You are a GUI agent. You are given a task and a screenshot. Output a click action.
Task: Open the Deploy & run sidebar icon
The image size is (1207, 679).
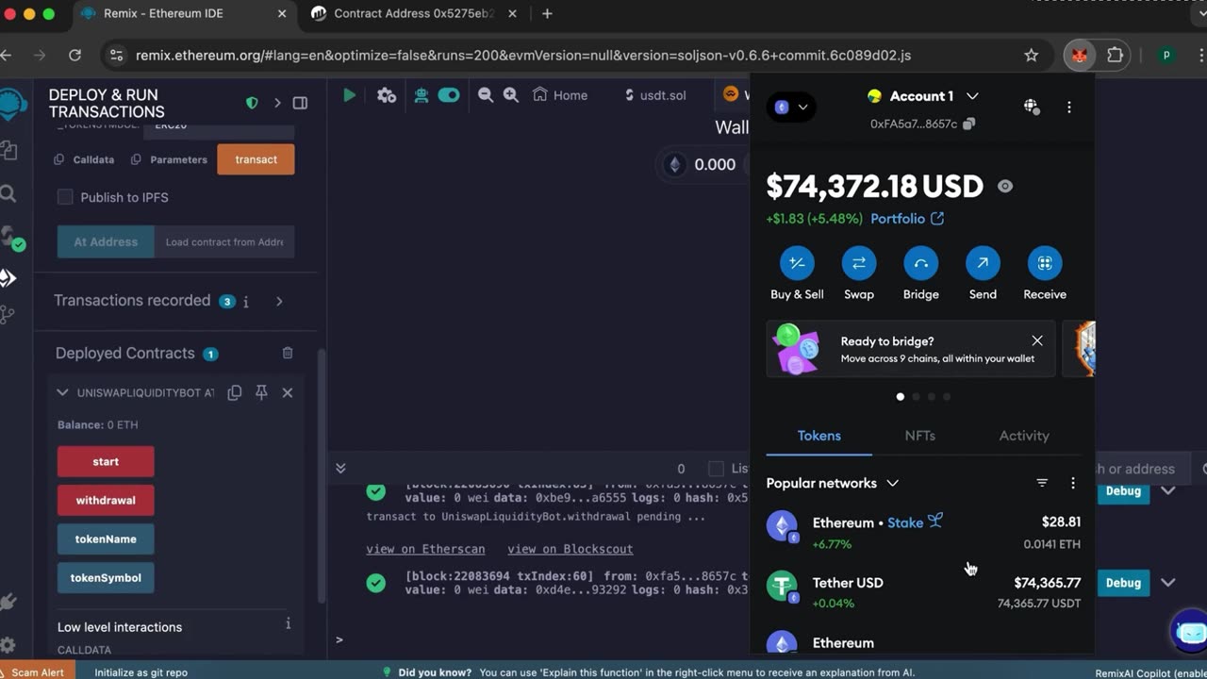pos(8,278)
